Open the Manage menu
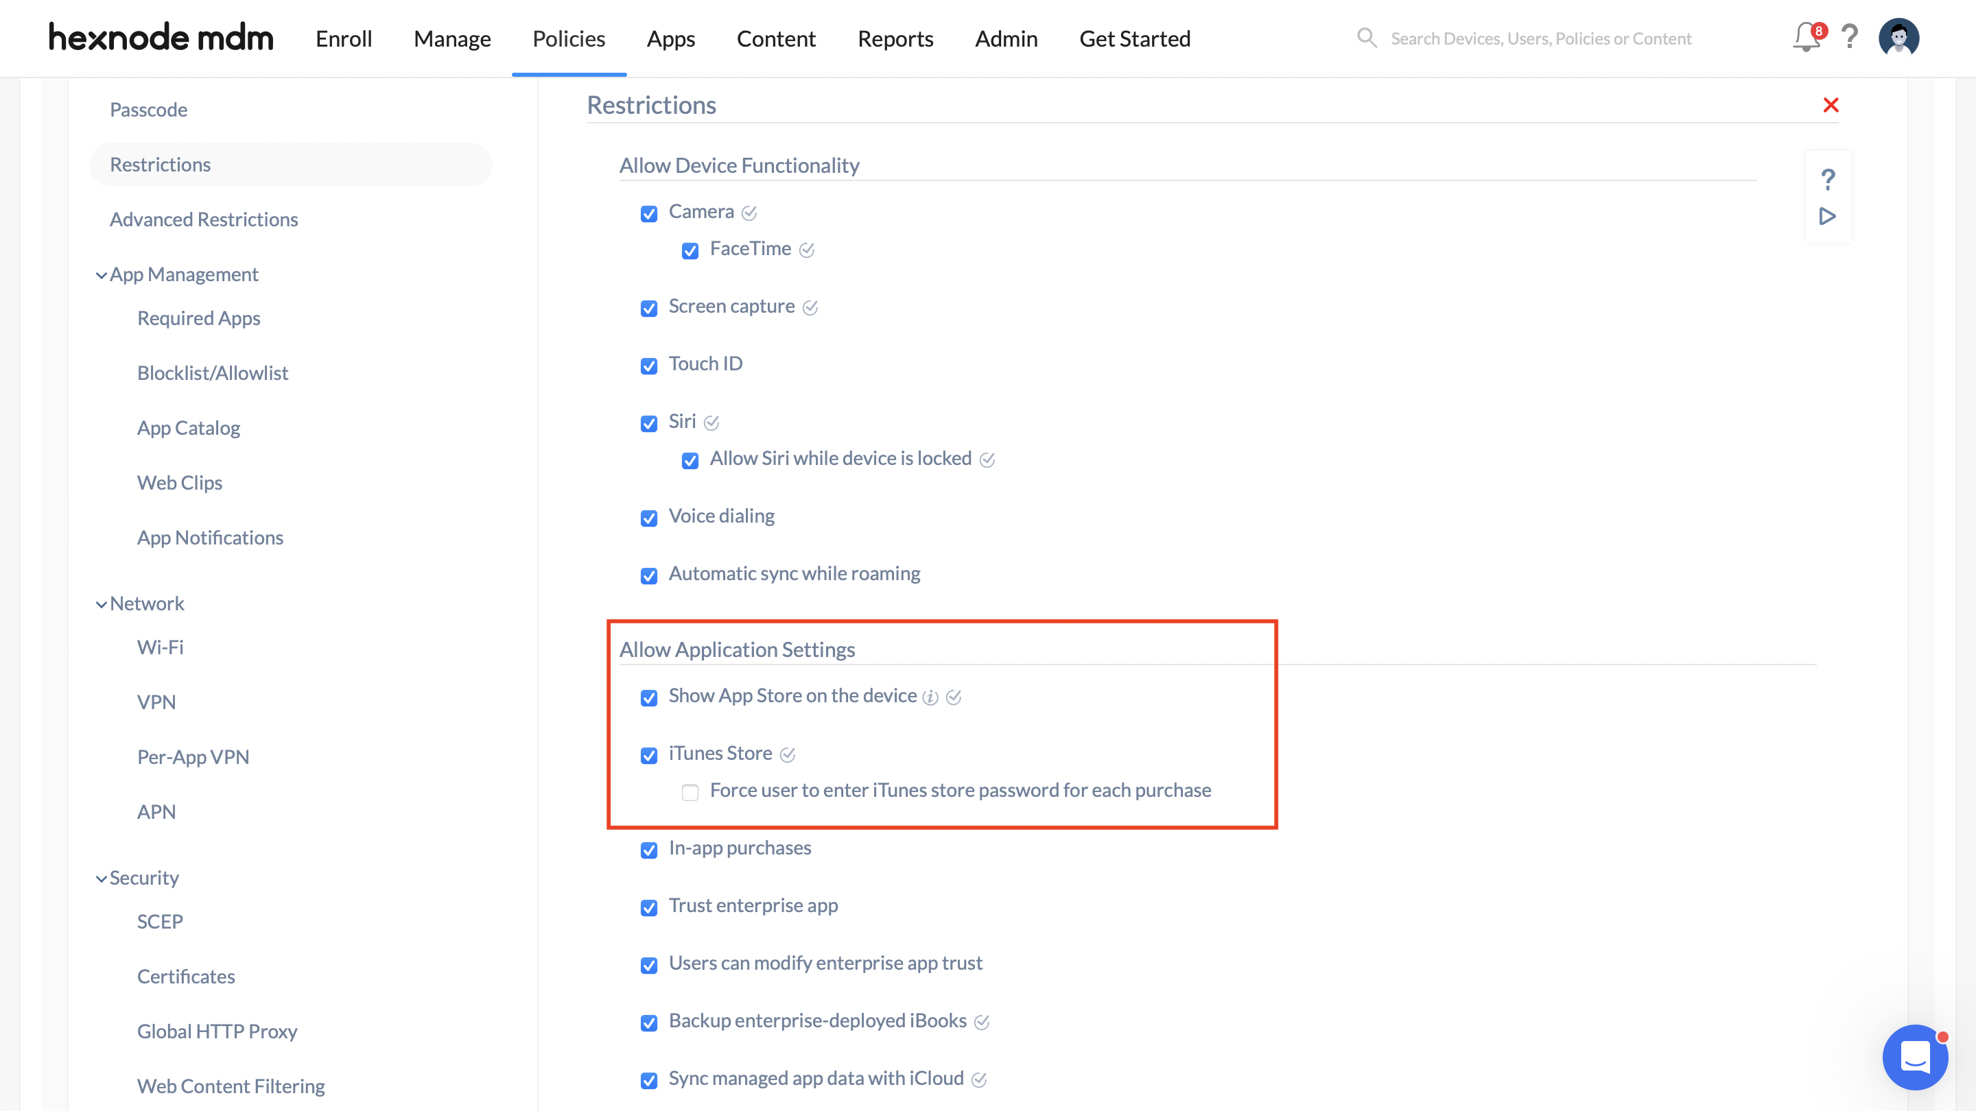 coord(452,38)
